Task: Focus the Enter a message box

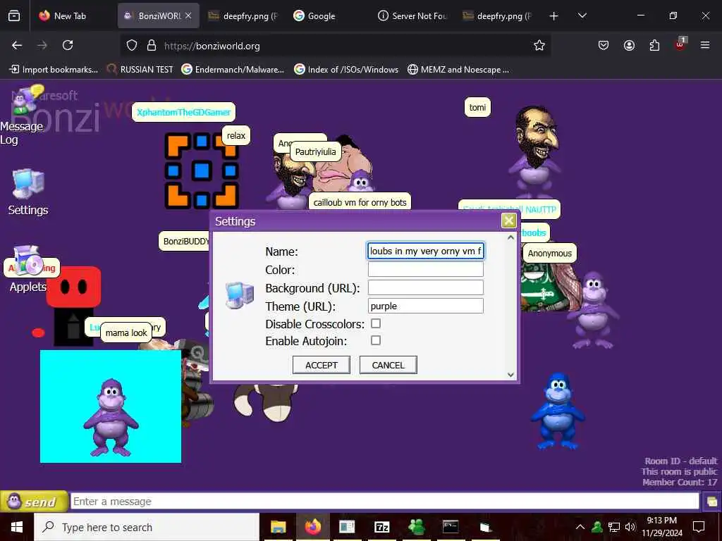Action: tap(384, 502)
